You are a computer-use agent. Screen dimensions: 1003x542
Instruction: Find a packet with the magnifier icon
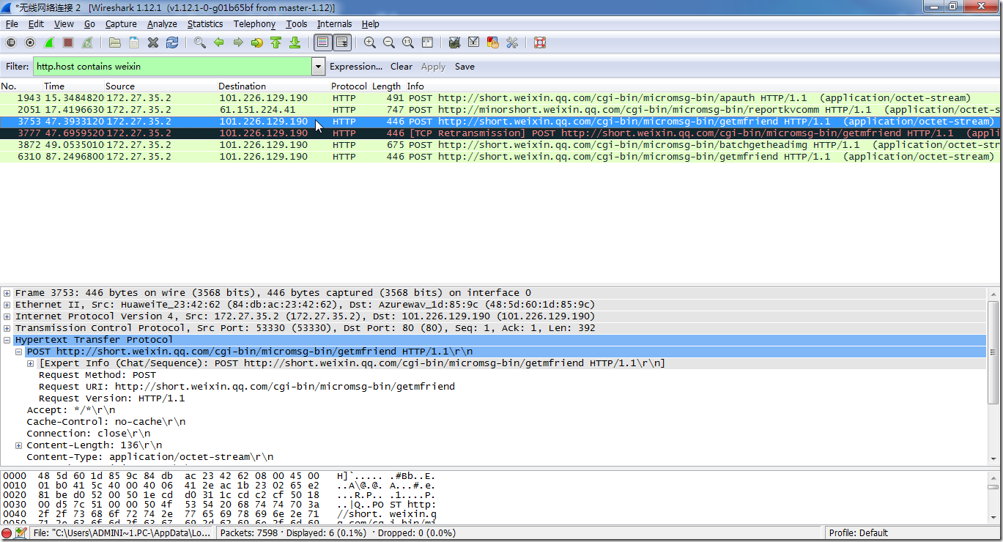click(199, 42)
